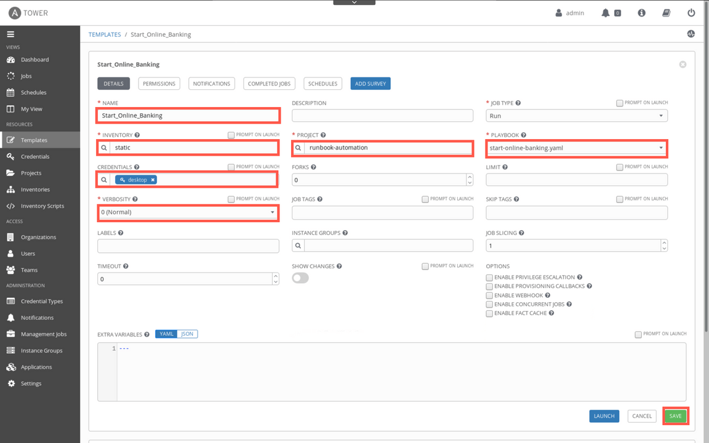Open the documentation book icon
709x443 pixels.
(x=667, y=13)
